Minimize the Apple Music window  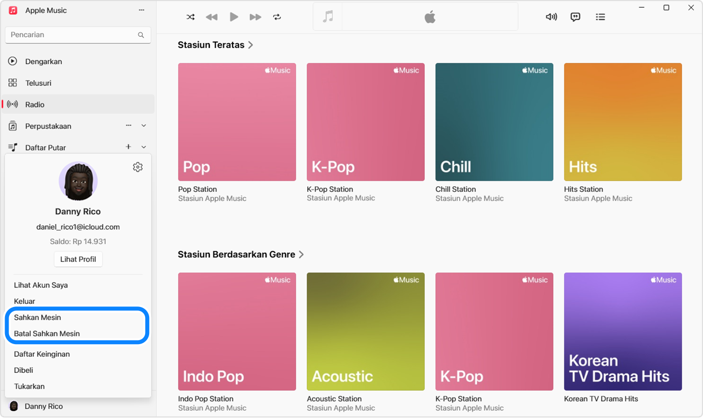point(642,8)
